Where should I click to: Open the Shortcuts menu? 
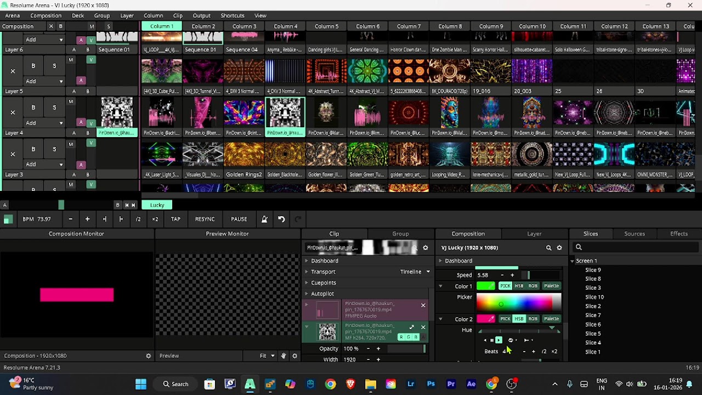pos(233,15)
